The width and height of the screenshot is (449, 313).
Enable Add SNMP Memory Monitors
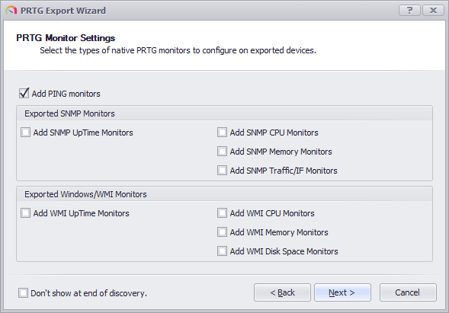click(x=222, y=152)
